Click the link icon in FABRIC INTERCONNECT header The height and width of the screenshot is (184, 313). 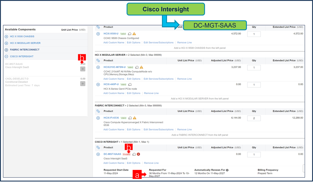pyautogui.click(x=98, y=111)
